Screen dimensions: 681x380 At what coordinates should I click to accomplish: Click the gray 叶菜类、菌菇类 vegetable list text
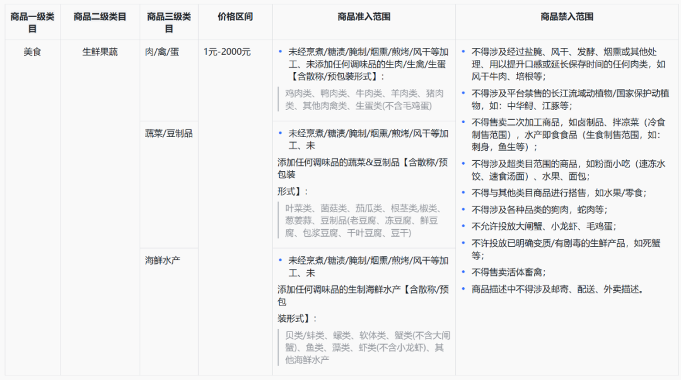pyautogui.click(x=364, y=220)
